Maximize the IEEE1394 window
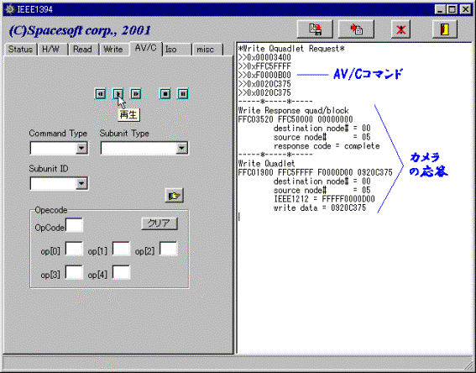 coord(452,10)
